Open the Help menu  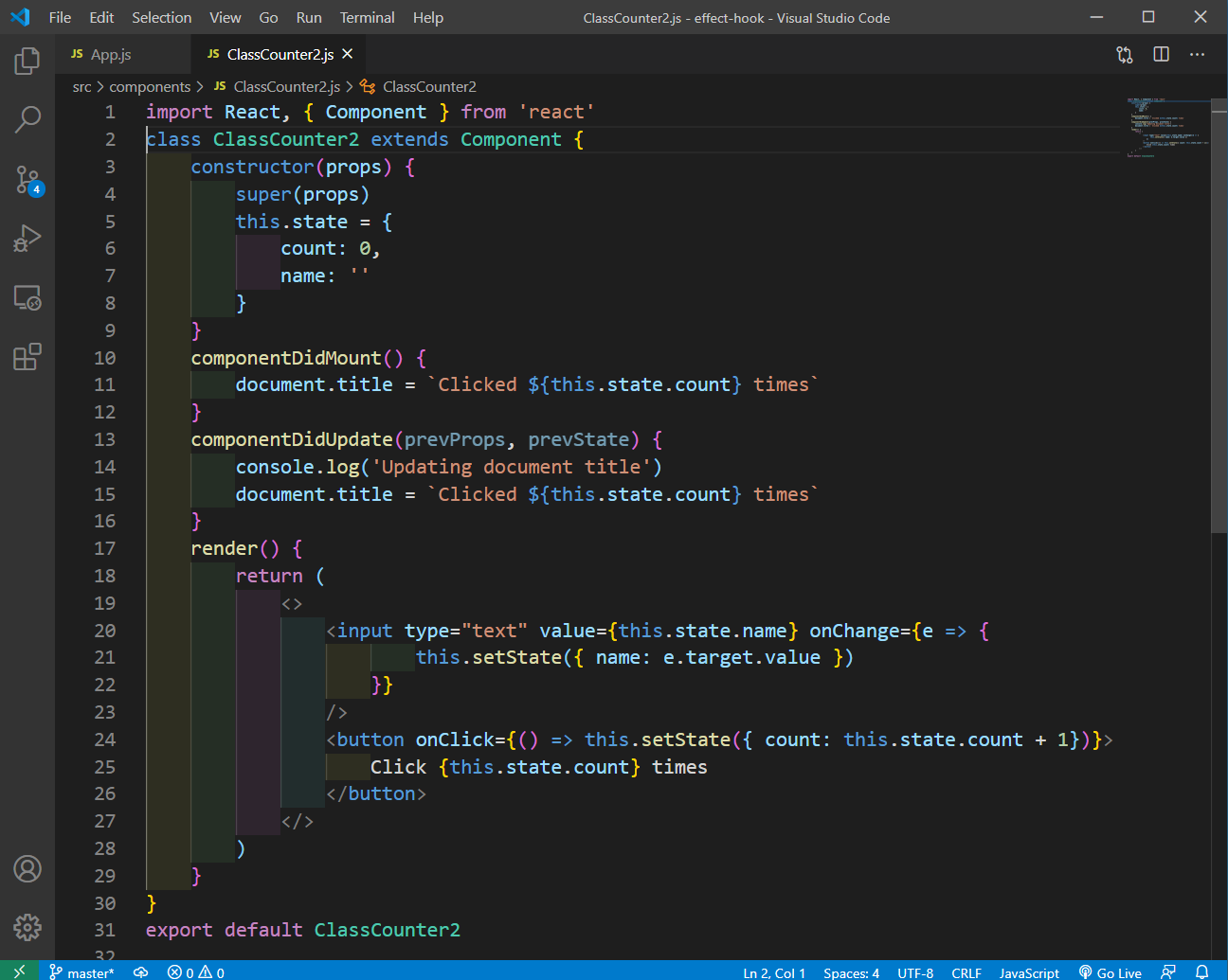coord(428,17)
